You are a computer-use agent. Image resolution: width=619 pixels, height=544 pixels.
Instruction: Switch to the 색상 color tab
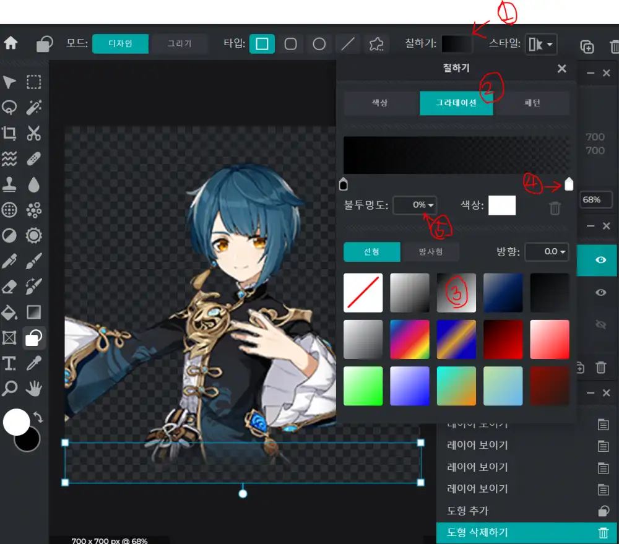(380, 103)
